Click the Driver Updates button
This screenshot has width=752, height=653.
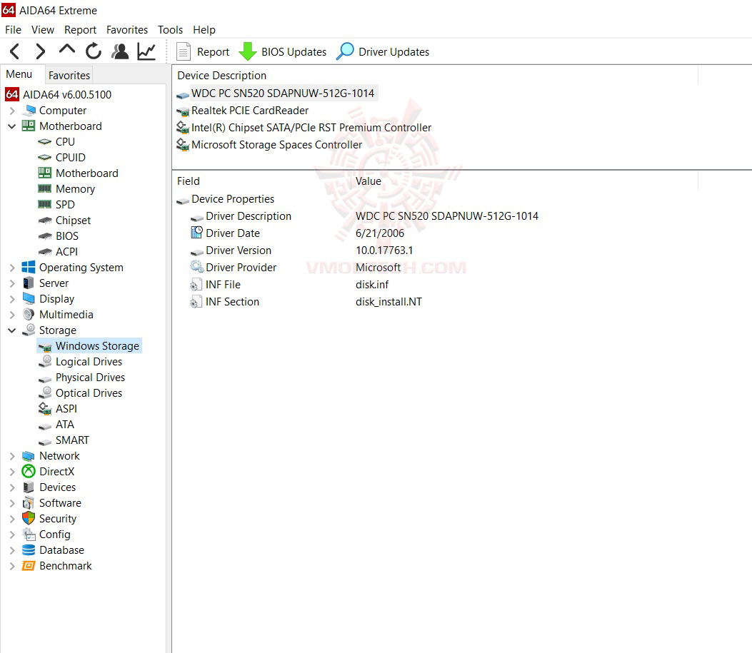(383, 52)
